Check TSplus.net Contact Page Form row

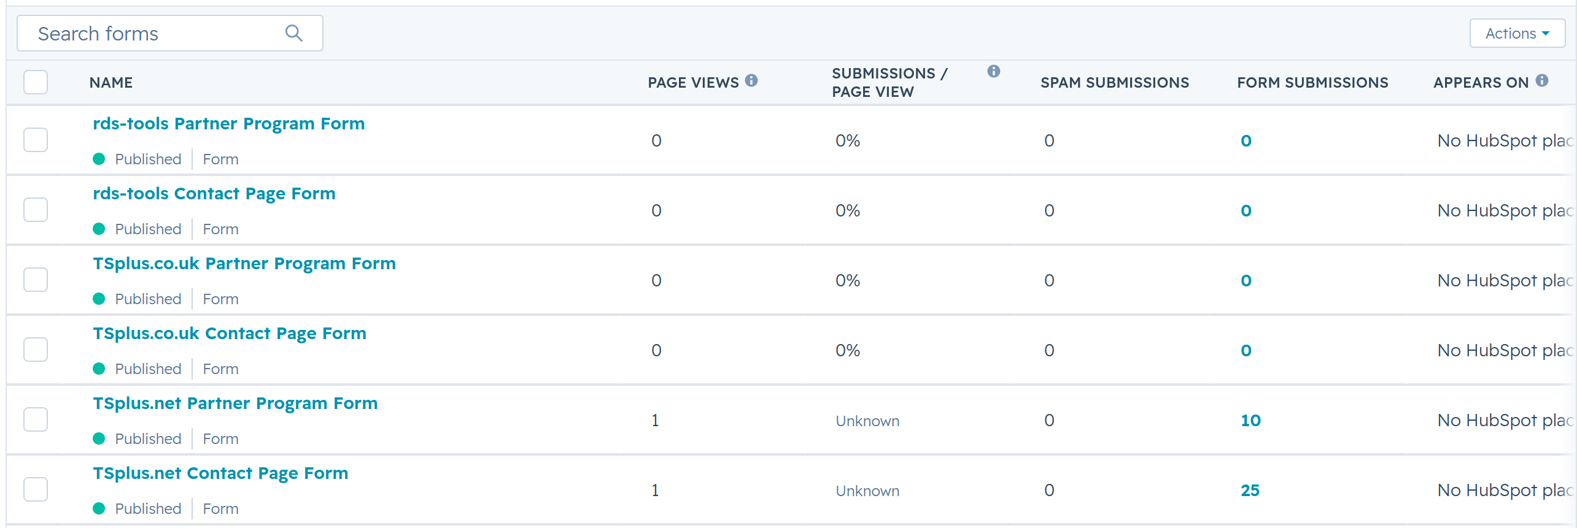(36, 489)
